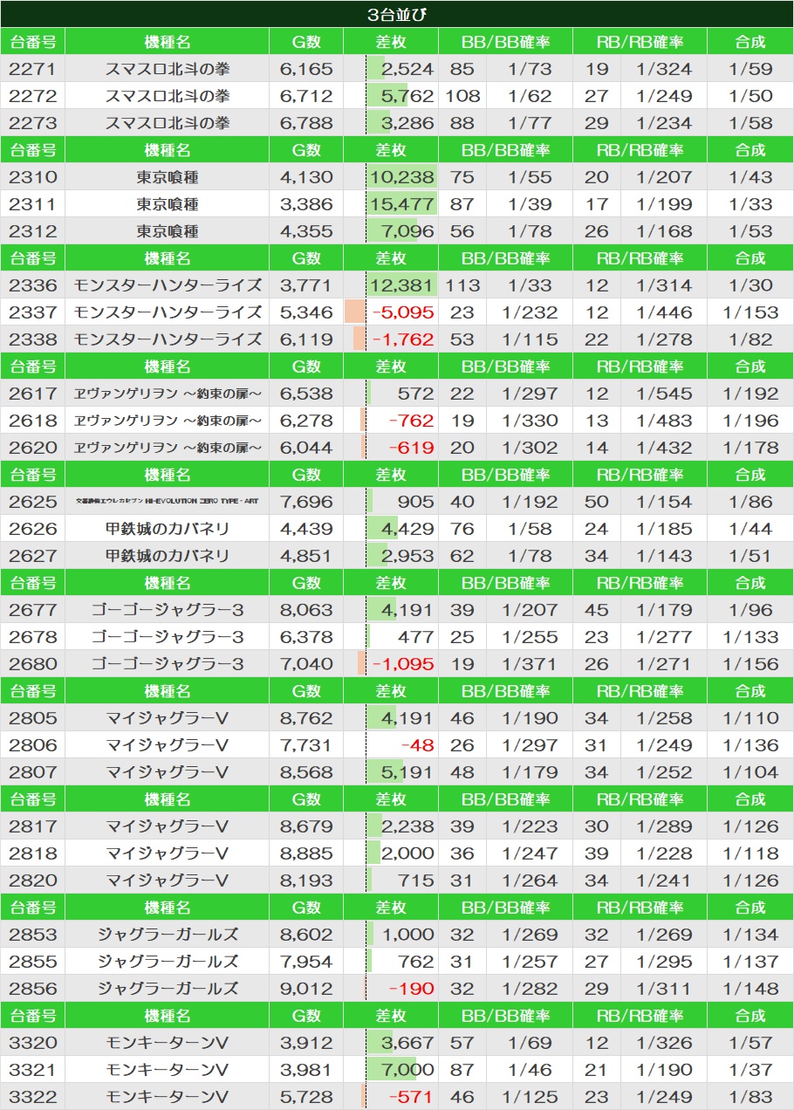
Task: Click ジャグラーガールズ in row 2855
Action: pos(168,962)
